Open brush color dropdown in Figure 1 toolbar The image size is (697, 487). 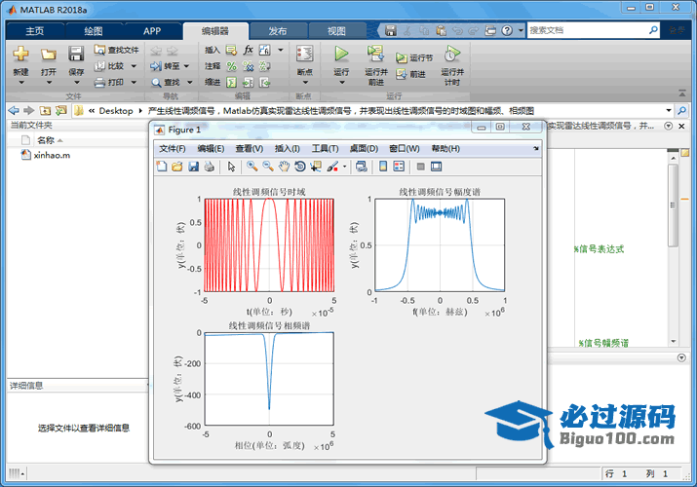coord(344,167)
